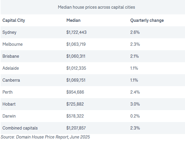185x143 pixels.
Task: Click Adelaide's median price $1,012,335
Action: click(x=76, y=68)
